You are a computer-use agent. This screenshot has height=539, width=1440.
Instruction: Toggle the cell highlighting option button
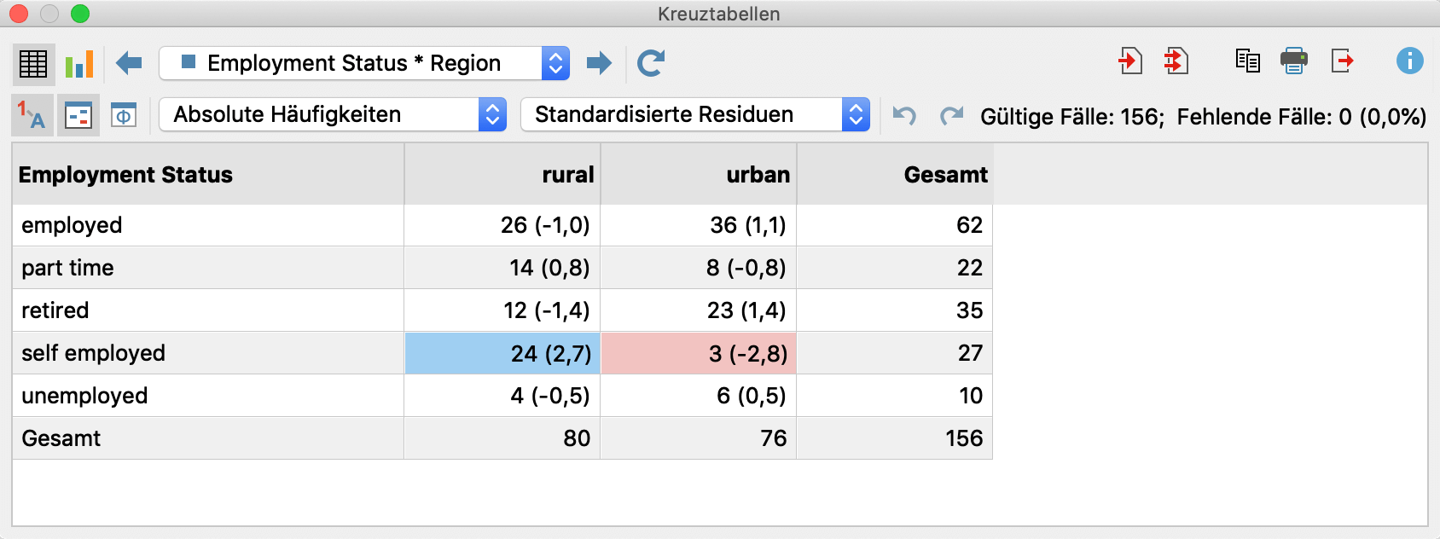[x=78, y=115]
